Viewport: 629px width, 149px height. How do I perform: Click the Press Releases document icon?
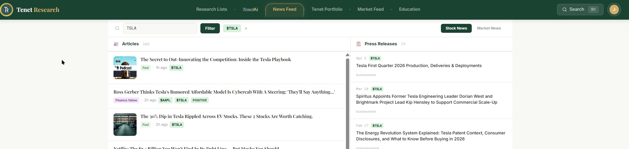359,44
